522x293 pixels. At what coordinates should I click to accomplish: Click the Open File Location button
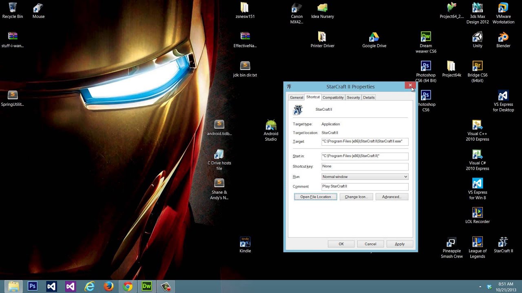pyautogui.click(x=315, y=197)
